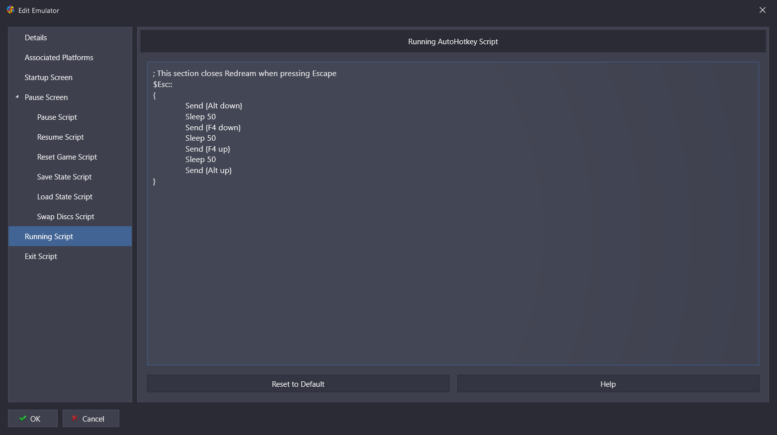The height and width of the screenshot is (435, 777).
Task: Click the Help button
Action: (608, 384)
